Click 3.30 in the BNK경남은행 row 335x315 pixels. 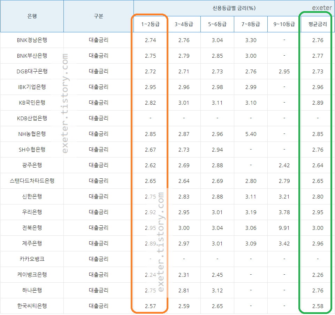pos(251,40)
